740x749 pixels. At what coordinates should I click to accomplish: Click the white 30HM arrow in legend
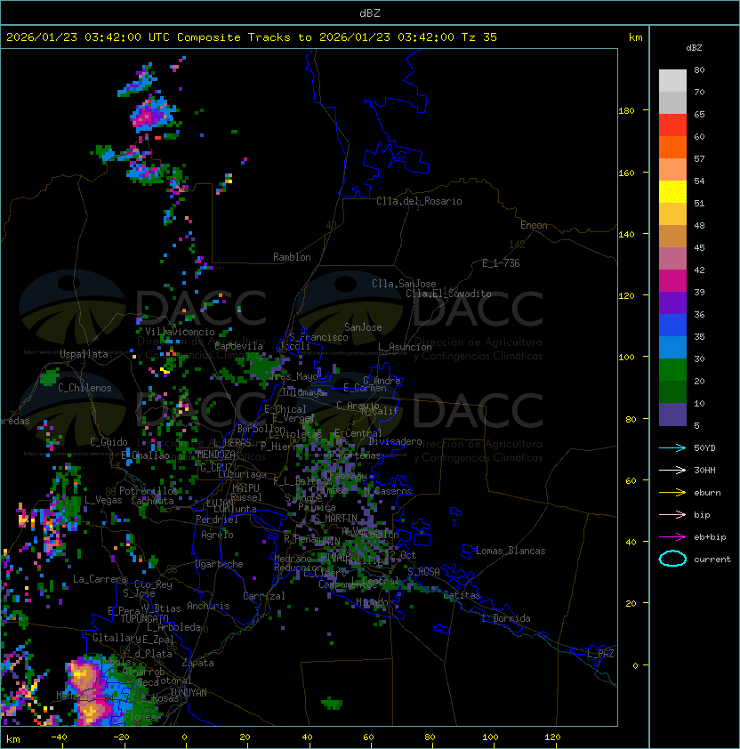point(672,471)
